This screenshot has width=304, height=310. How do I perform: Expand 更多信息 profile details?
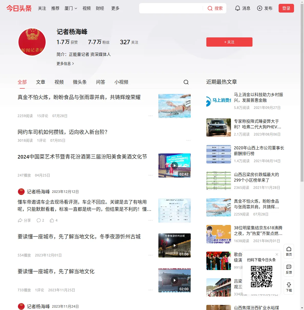pos(65,64)
